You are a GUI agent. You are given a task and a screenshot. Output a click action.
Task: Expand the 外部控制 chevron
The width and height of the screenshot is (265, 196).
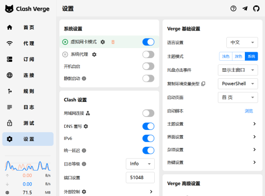151,192
